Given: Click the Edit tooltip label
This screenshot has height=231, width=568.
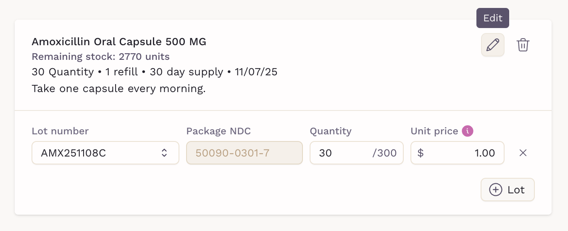Looking at the screenshot, I should pyautogui.click(x=492, y=18).
